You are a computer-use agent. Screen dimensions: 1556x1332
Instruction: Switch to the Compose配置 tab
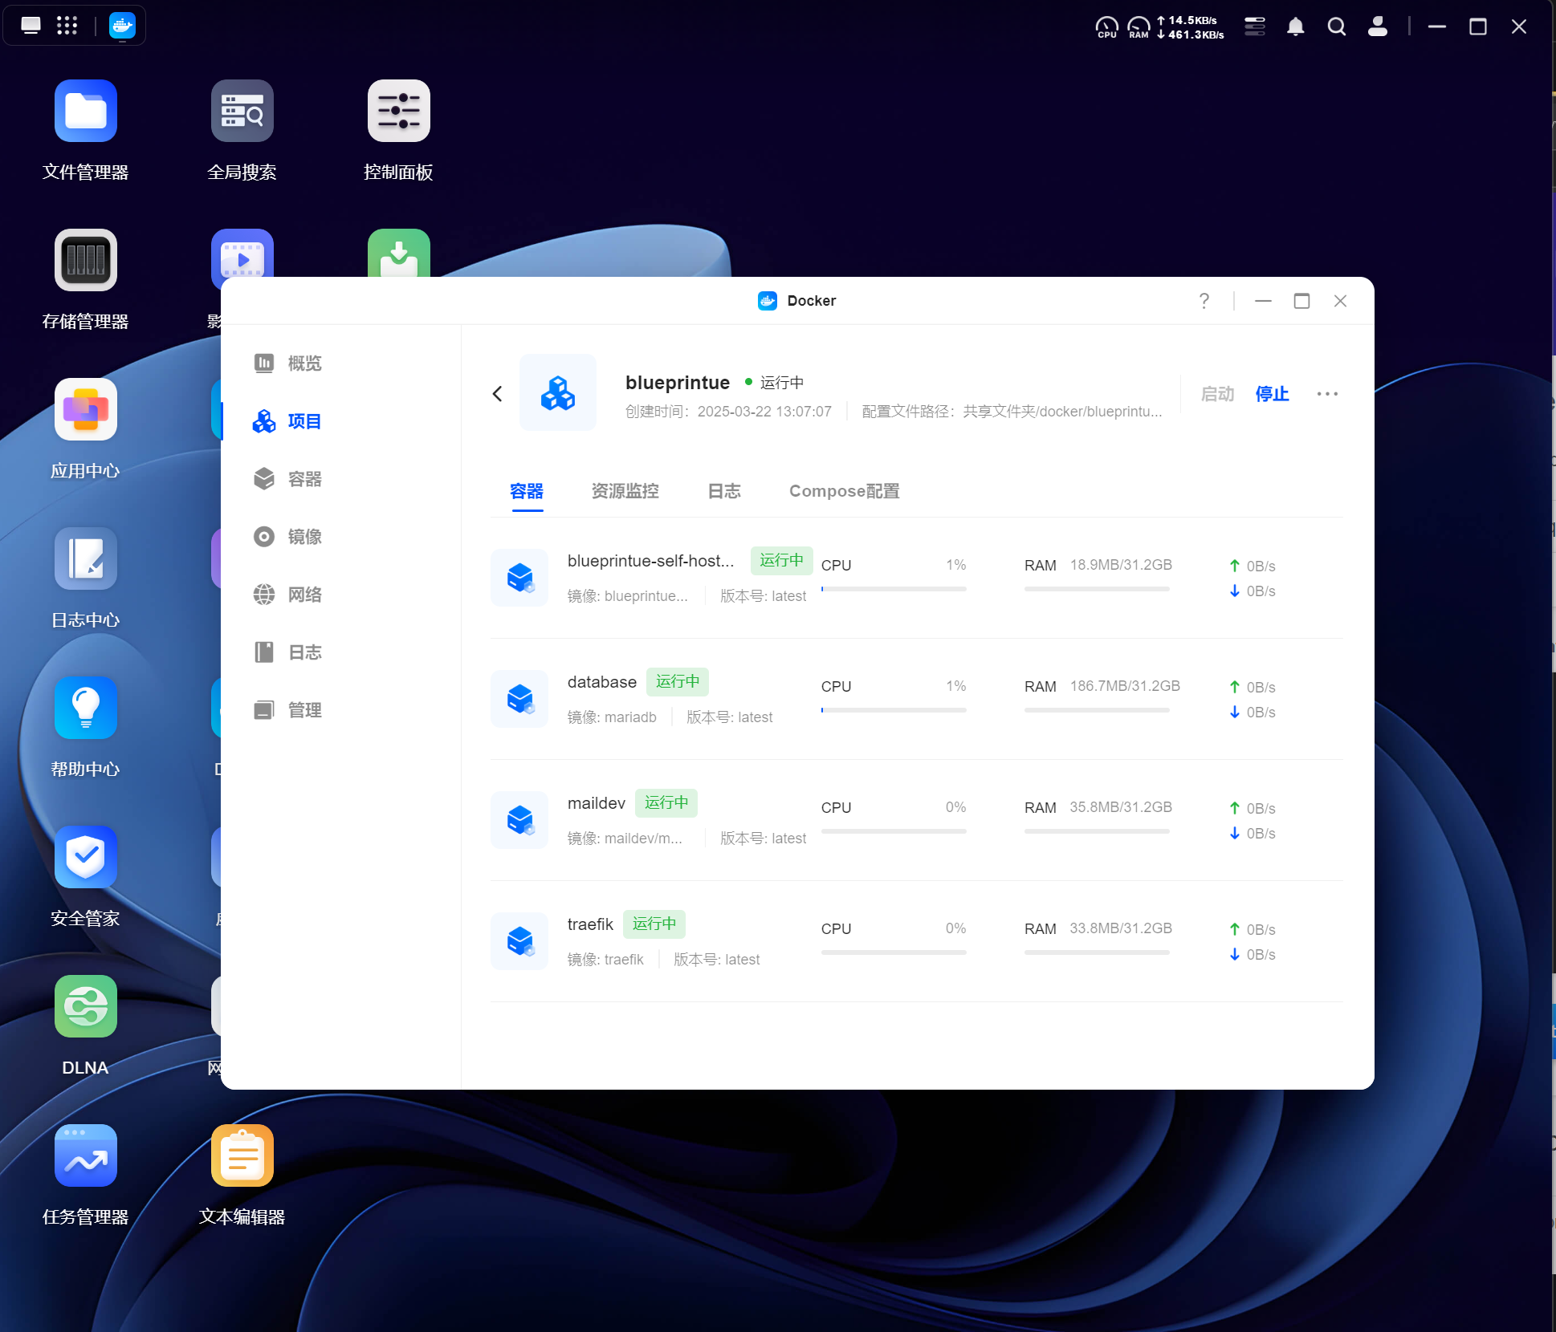(845, 491)
